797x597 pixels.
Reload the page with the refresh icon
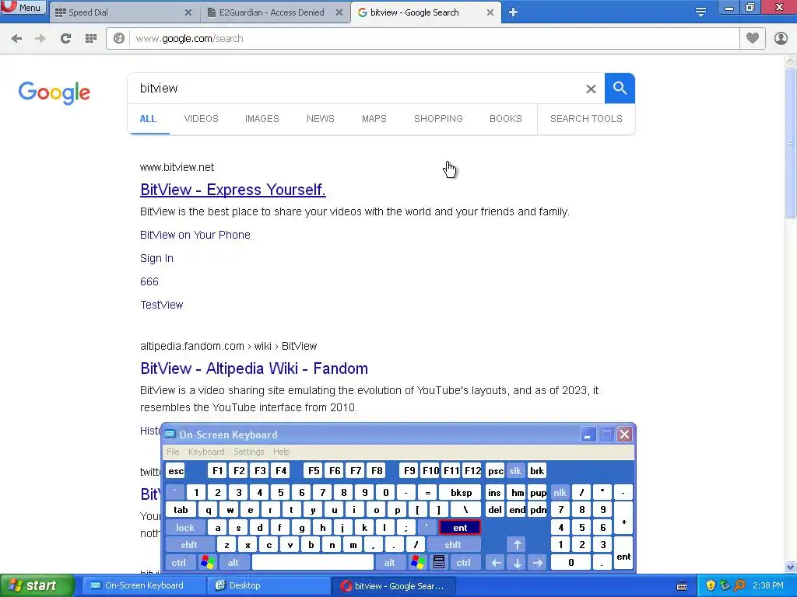65,38
